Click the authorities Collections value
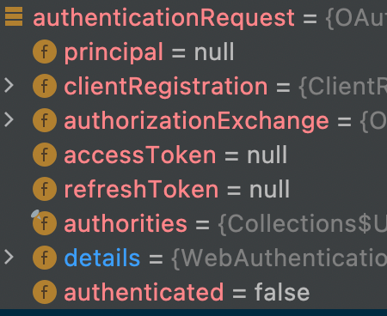Image resolution: width=387 pixels, height=316 pixels. 303,223
